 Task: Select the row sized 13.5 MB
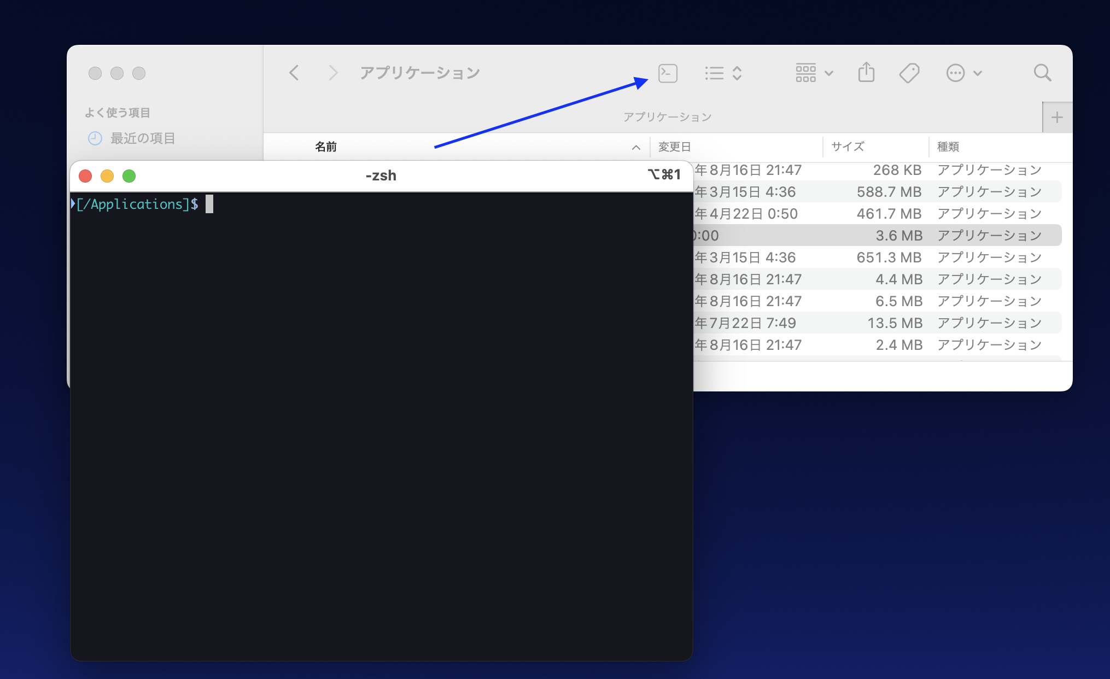877,323
